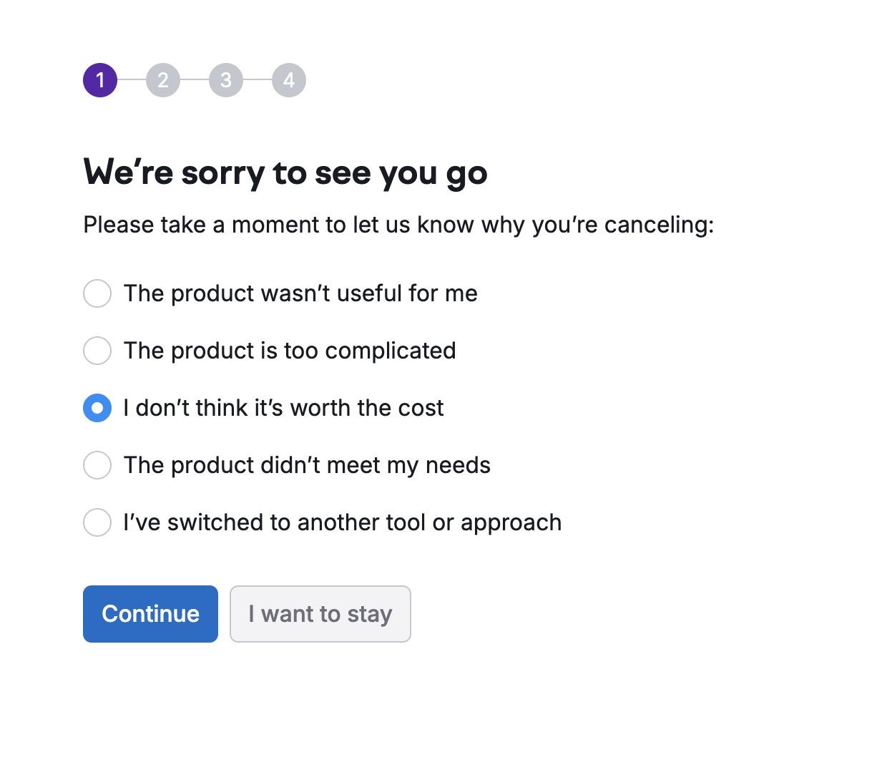Jump to step 2 circle
This screenshot has width=887, height=770.
[x=163, y=80]
